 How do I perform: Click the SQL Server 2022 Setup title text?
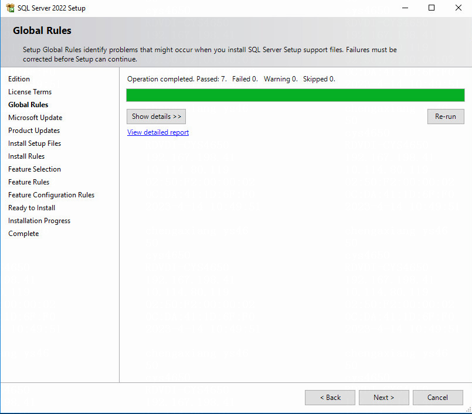coord(52,8)
